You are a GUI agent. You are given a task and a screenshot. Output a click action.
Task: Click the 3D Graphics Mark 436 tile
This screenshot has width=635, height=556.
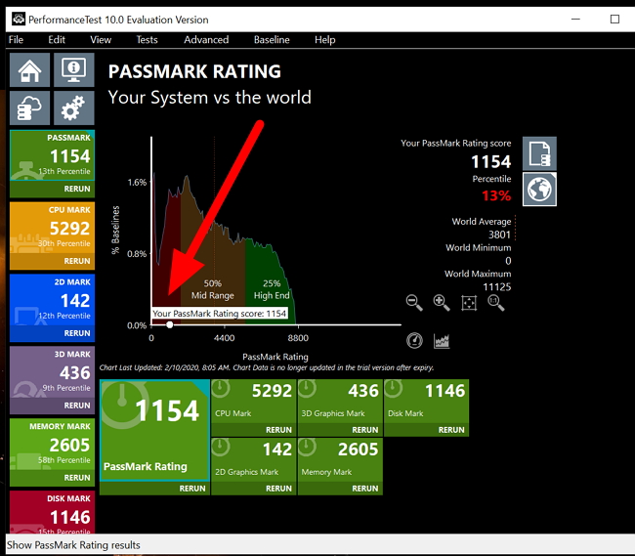point(340,401)
